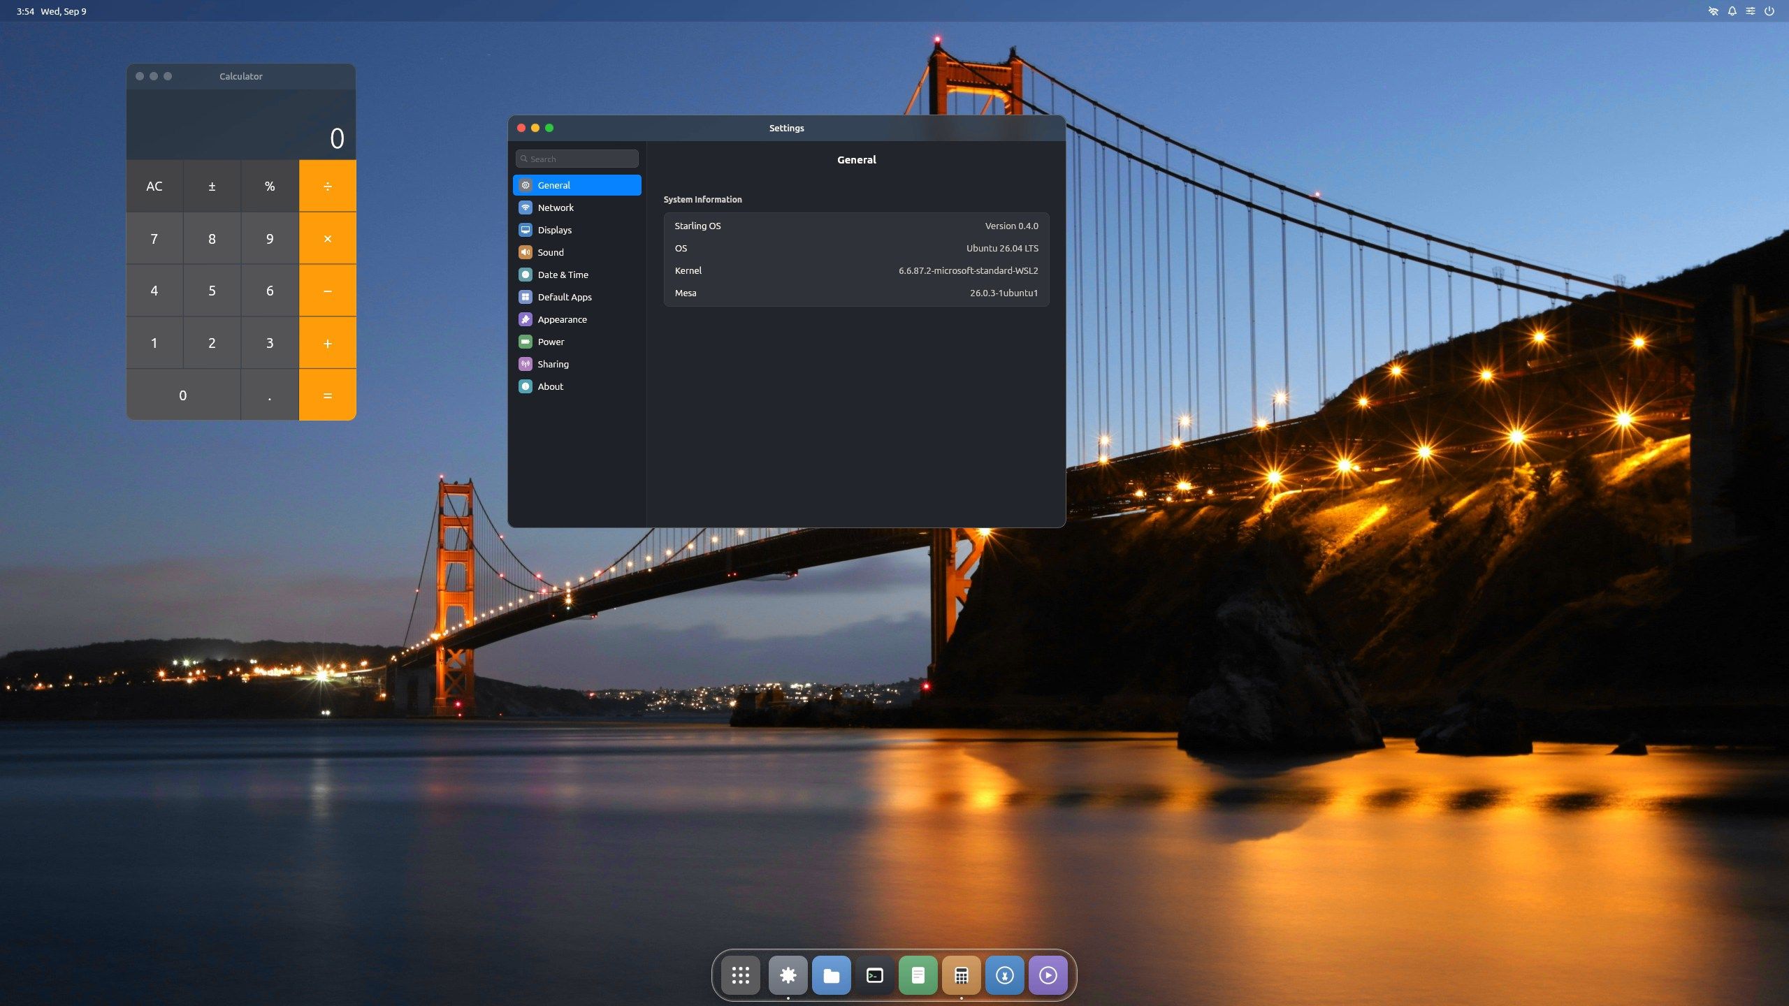Open Date & Time settings label
This screenshot has height=1006, width=1789.
tap(563, 275)
